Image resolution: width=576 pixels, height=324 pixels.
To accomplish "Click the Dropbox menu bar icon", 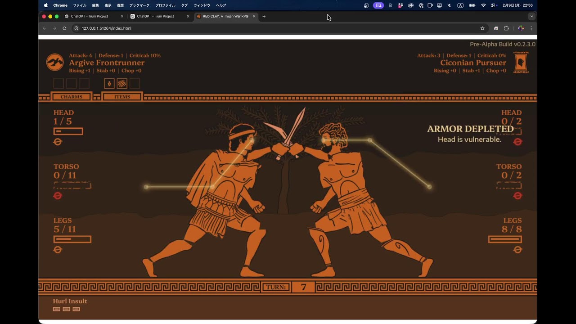I will 400,5.
